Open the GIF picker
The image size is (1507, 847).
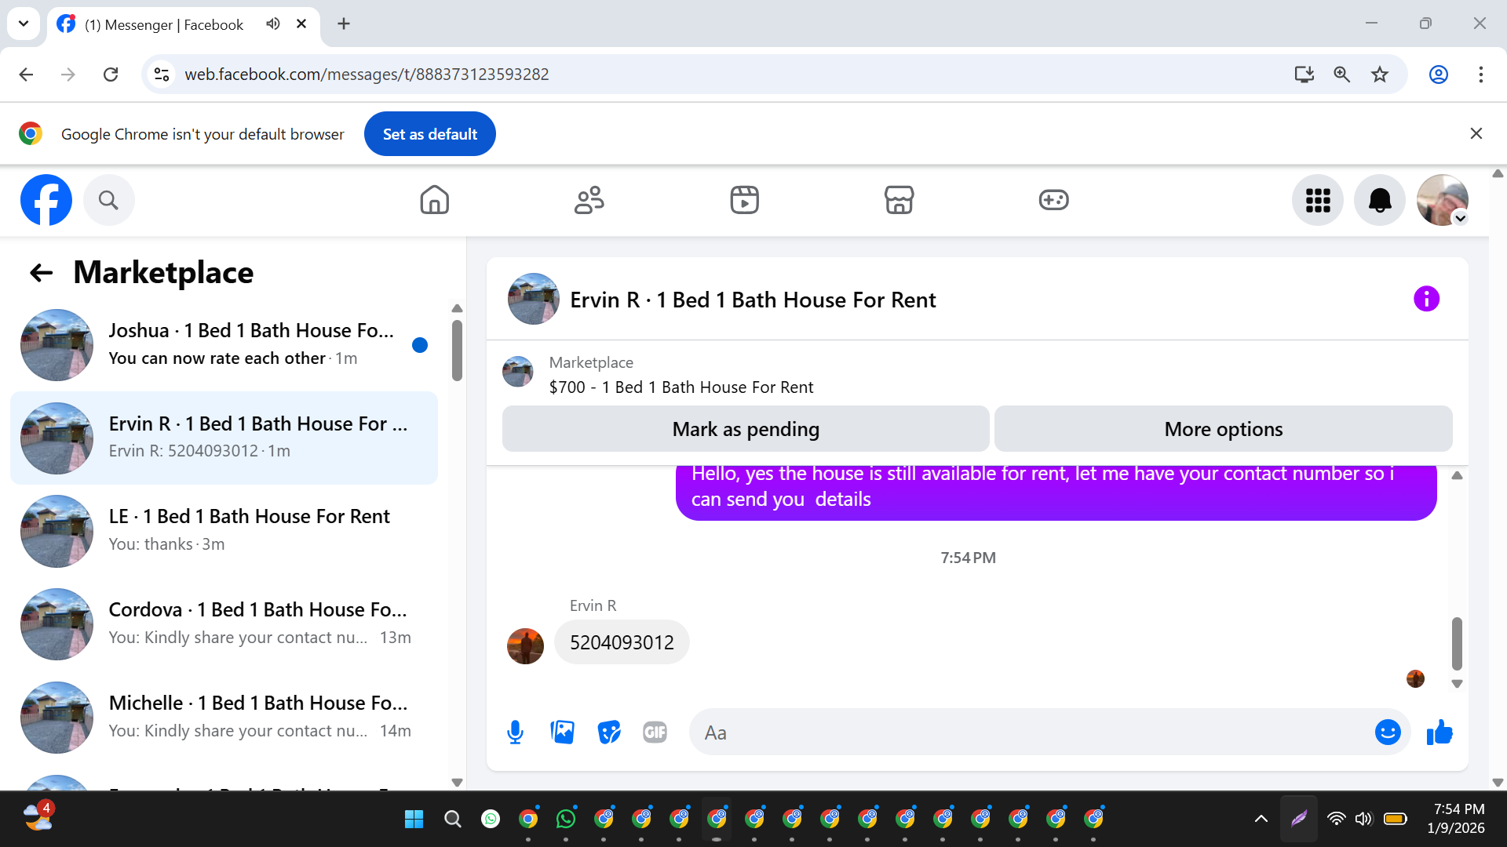pyautogui.click(x=655, y=732)
